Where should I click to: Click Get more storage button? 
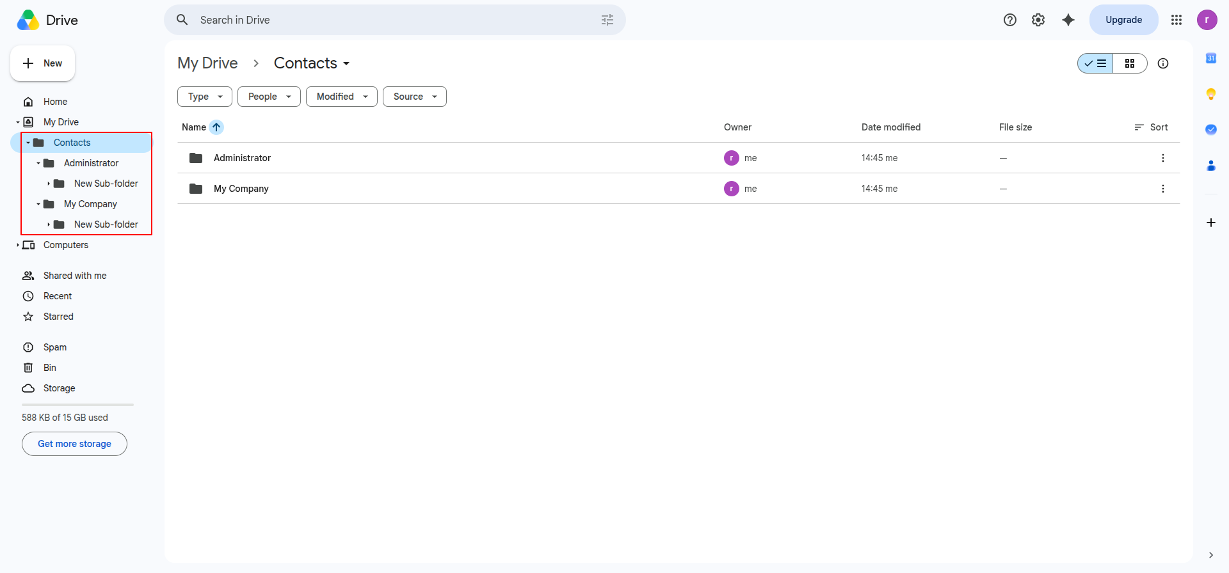pos(74,444)
